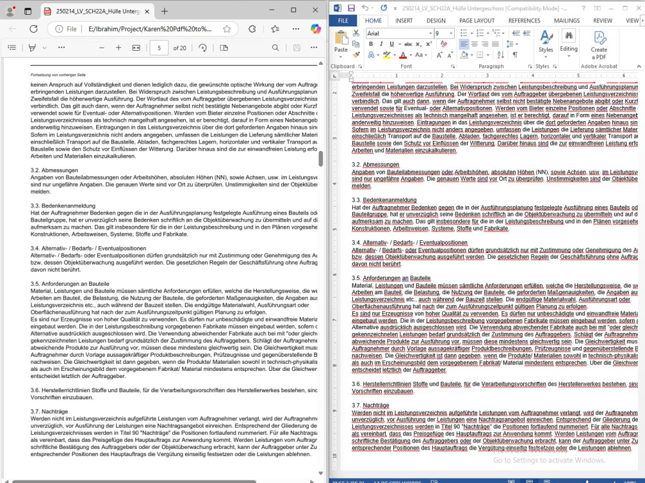The width and height of the screenshot is (645, 483).
Task: Switch to the DESIGN ribbon tab
Action: tap(436, 21)
